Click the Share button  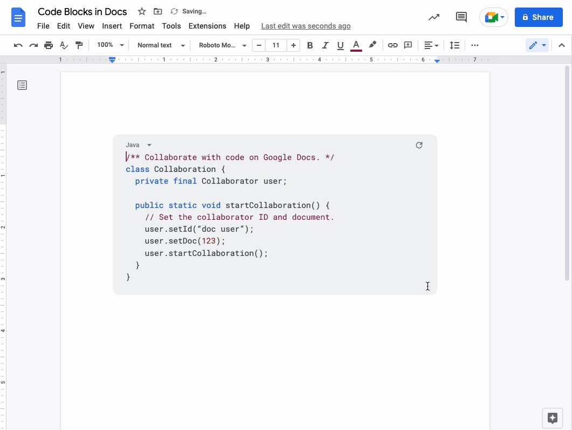pos(539,17)
